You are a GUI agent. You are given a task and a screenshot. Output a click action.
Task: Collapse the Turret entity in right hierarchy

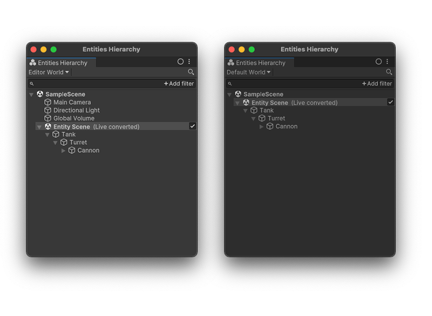253,118
